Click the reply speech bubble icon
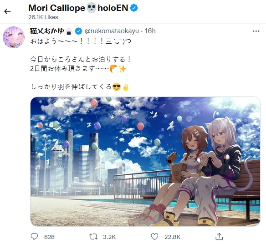Screen dimensions: 266x244 35,236
